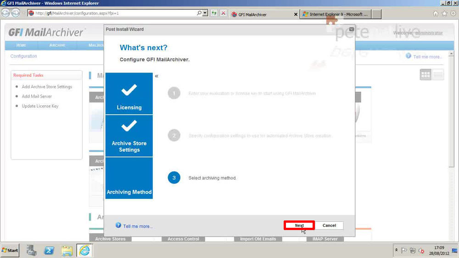Click the refresh page icon
The height and width of the screenshot is (258, 459).
pyautogui.click(x=214, y=13)
